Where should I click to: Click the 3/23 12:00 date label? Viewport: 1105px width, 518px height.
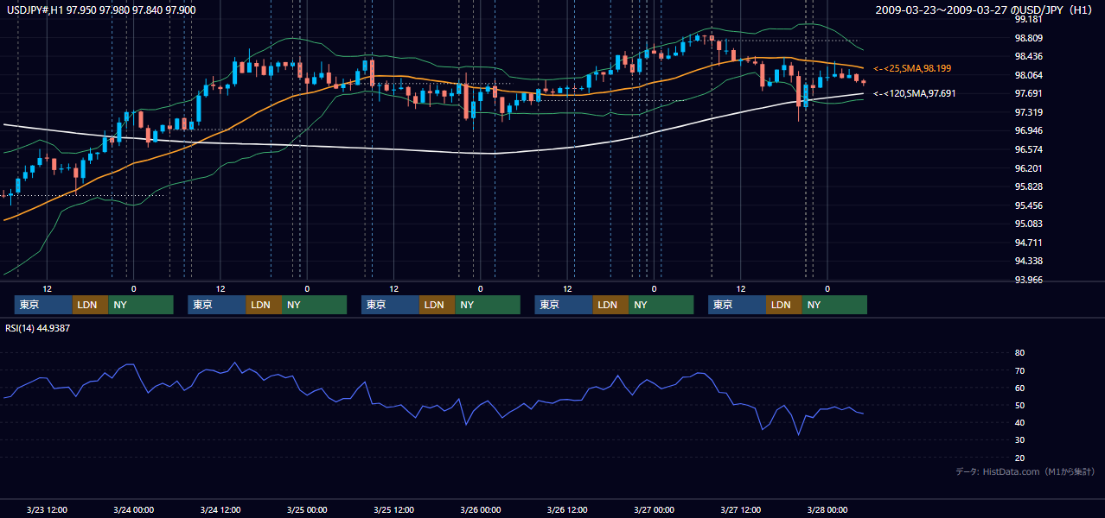tap(48, 509)
